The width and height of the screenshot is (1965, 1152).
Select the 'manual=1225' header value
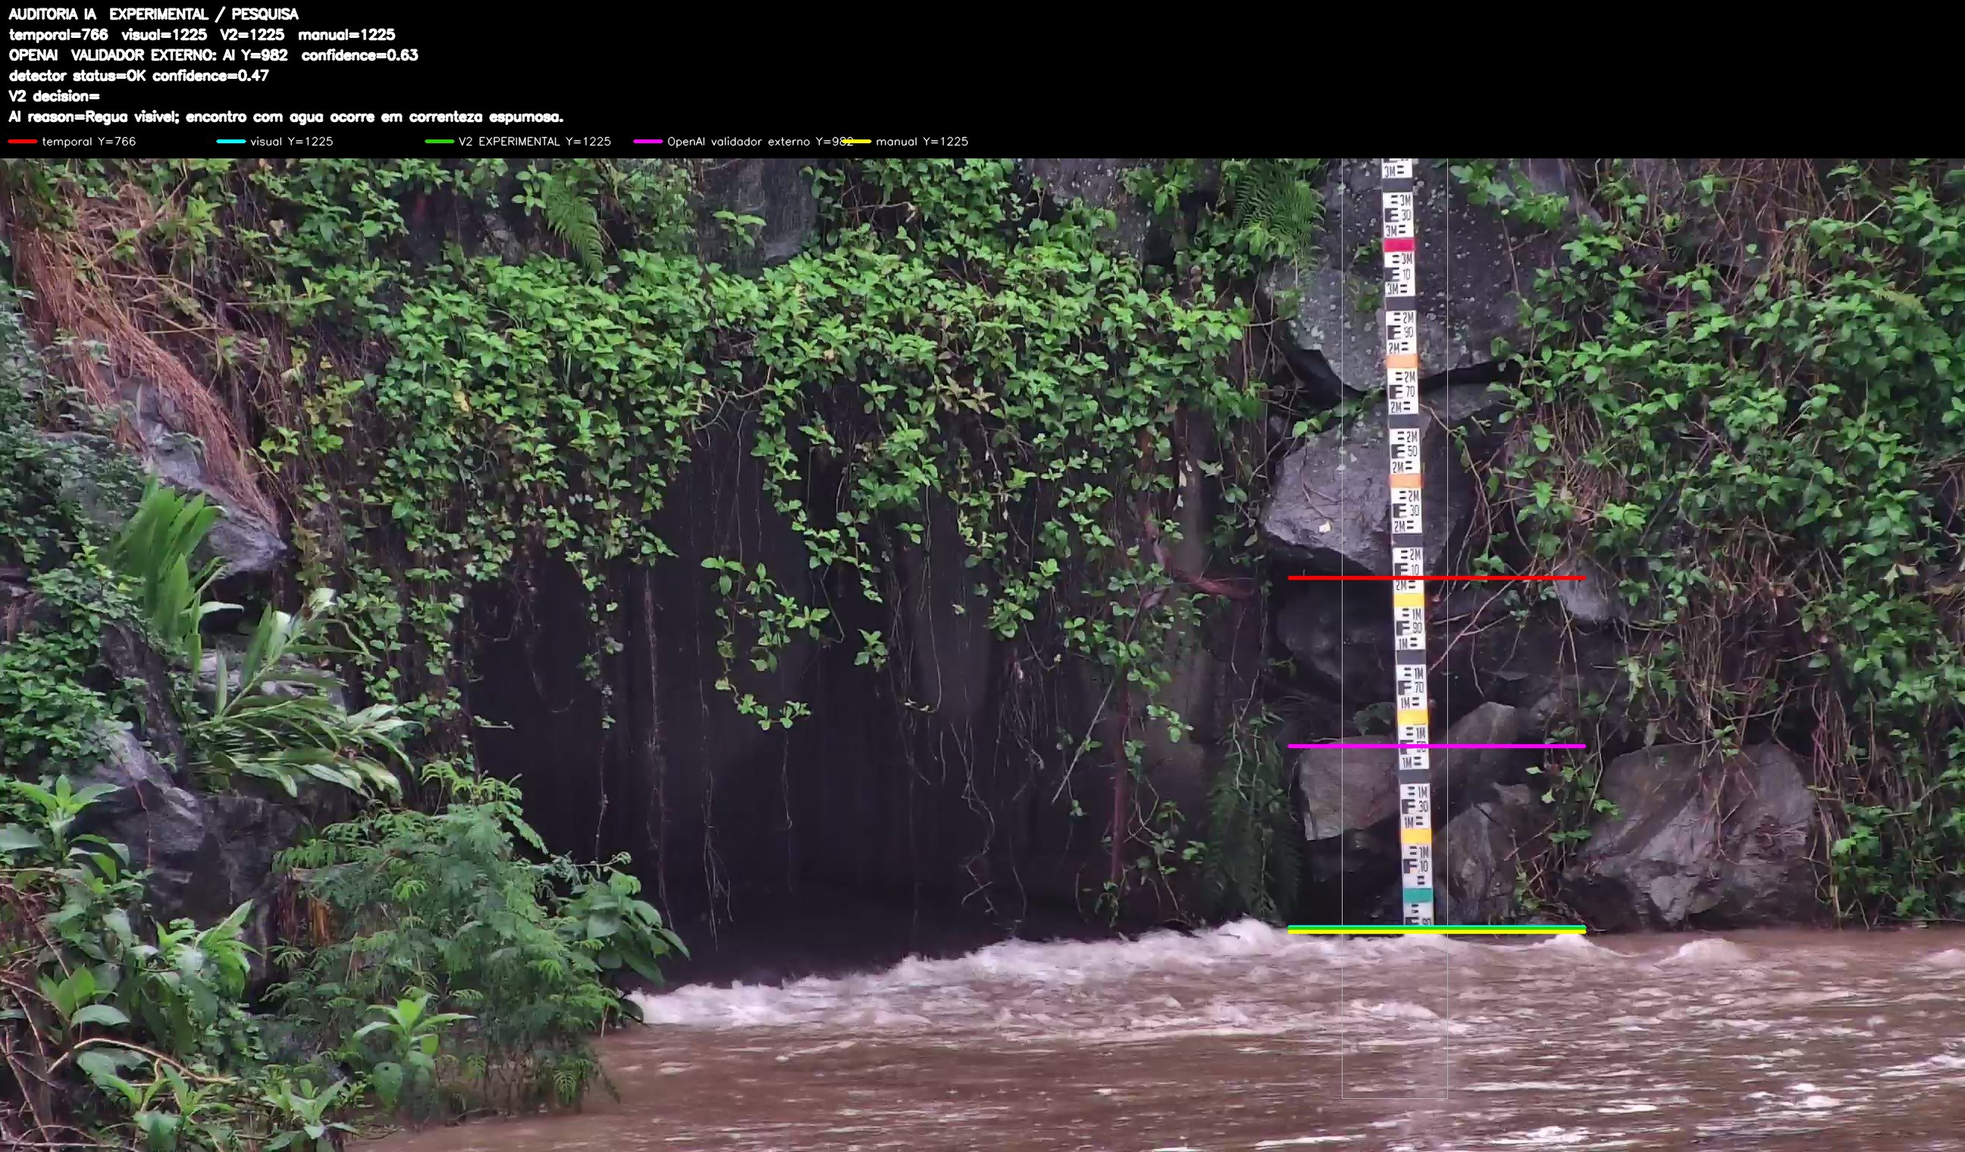click(x=347, y=34)
